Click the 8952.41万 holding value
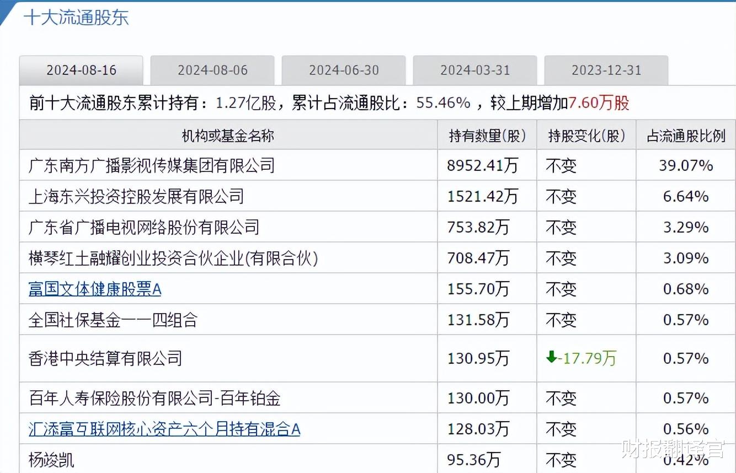Image resolution: width=736 pixels, height=473 pixels. (483, 165)
